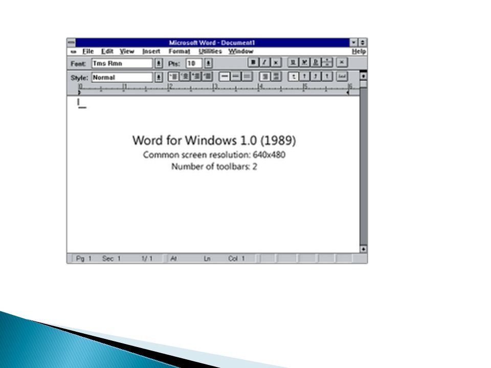Set double line spacing
This screenshot has width=491, height=368.
tap(247, 76)
